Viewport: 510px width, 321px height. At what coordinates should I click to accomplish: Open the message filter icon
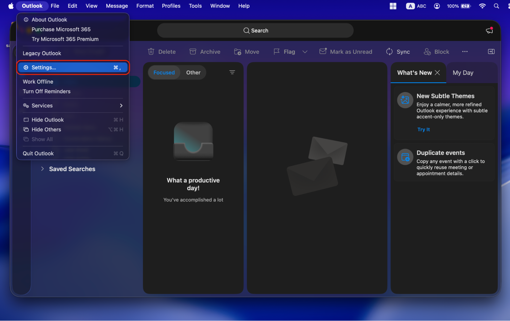point(232,72)
